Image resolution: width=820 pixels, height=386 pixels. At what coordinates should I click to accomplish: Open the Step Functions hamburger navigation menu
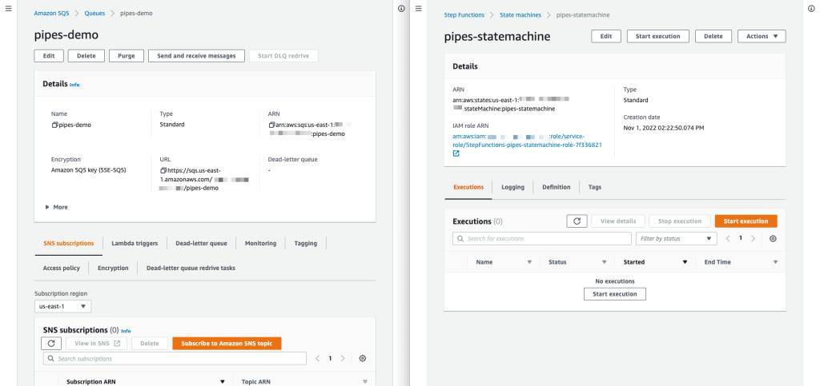(418, 9)
